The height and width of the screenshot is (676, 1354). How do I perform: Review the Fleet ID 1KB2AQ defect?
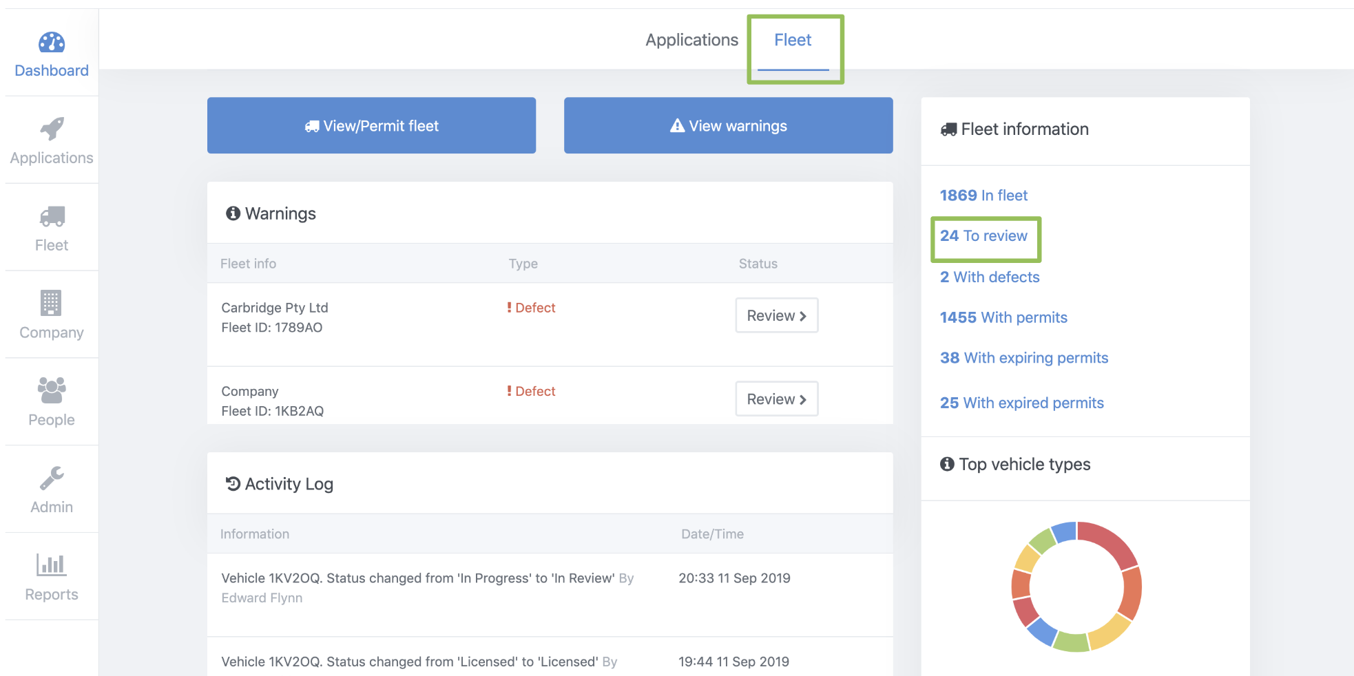(776, 399)
